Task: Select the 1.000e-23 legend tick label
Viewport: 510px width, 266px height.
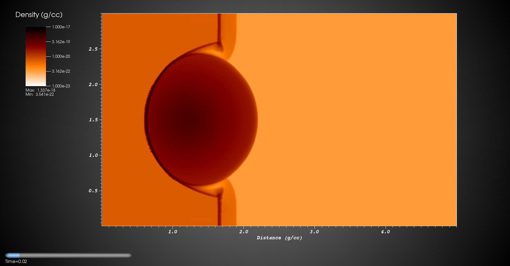Action: [x=61, y=86]
